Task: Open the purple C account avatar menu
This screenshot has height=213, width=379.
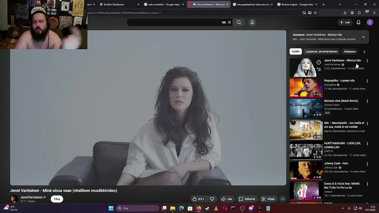Action: click(370, 22)
